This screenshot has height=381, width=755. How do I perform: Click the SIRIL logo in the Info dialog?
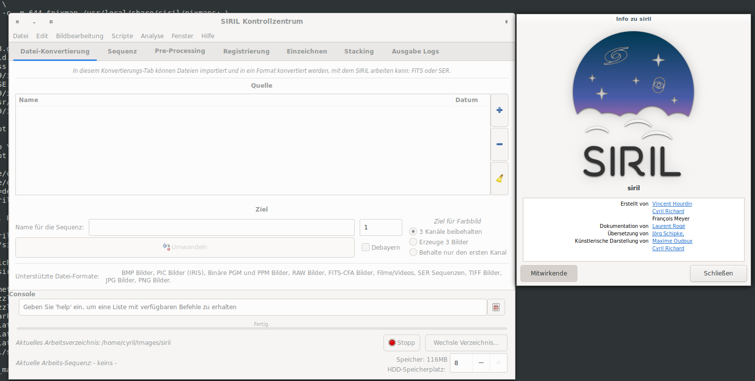(x=633, y=105)
